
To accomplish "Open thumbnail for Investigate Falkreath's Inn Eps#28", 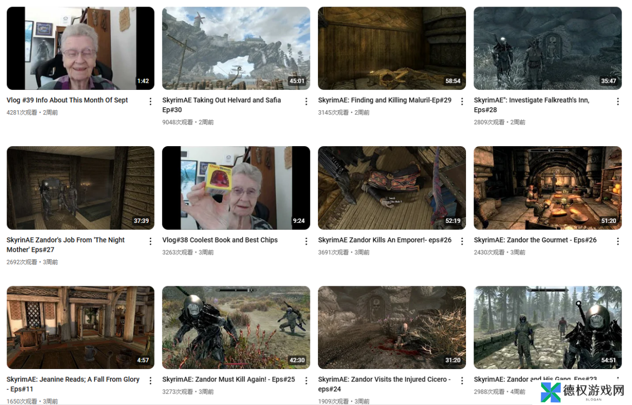I will point(548,48).
